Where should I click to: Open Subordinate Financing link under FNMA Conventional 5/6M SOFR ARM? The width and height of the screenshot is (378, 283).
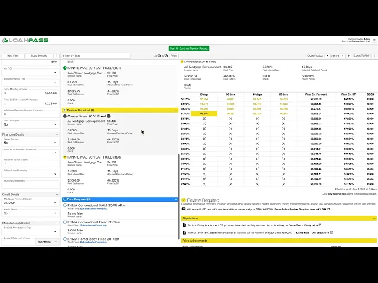click(93, 209)
